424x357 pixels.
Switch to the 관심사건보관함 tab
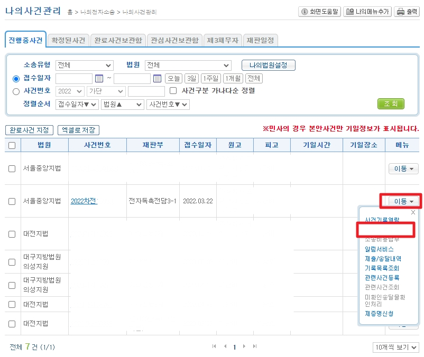click(174, 41)
